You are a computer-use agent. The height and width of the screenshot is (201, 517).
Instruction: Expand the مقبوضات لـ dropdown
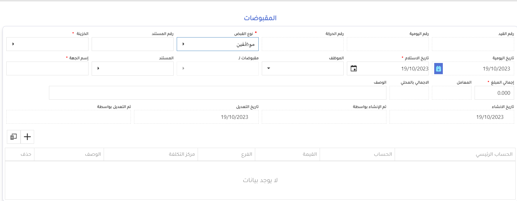183,68
